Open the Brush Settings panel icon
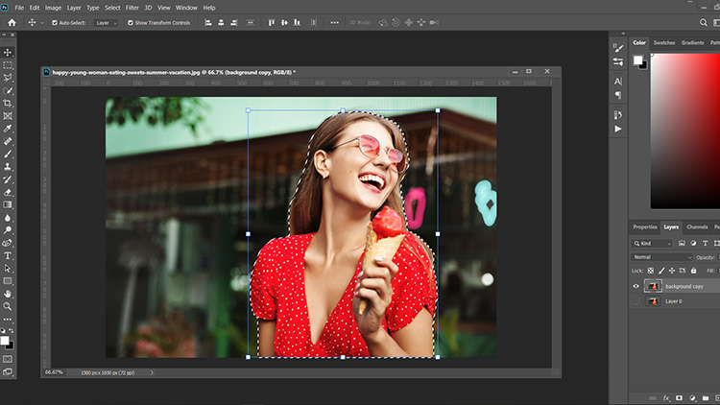The width and height of the screenshot is (720, 405). (618, 48)
